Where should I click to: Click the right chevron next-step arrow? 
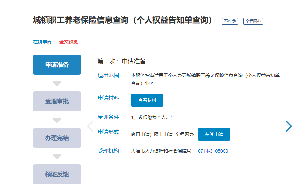[x=289, y=126]
